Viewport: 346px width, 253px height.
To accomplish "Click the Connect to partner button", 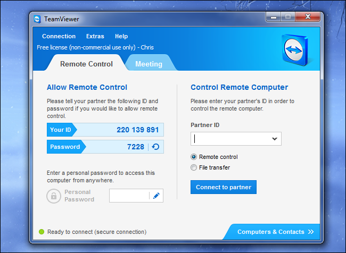I will coord(224,187).
